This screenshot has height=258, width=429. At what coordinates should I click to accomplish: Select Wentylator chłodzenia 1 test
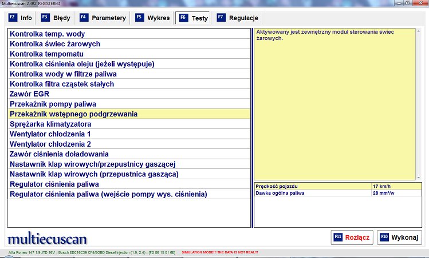tap(129, 134)
